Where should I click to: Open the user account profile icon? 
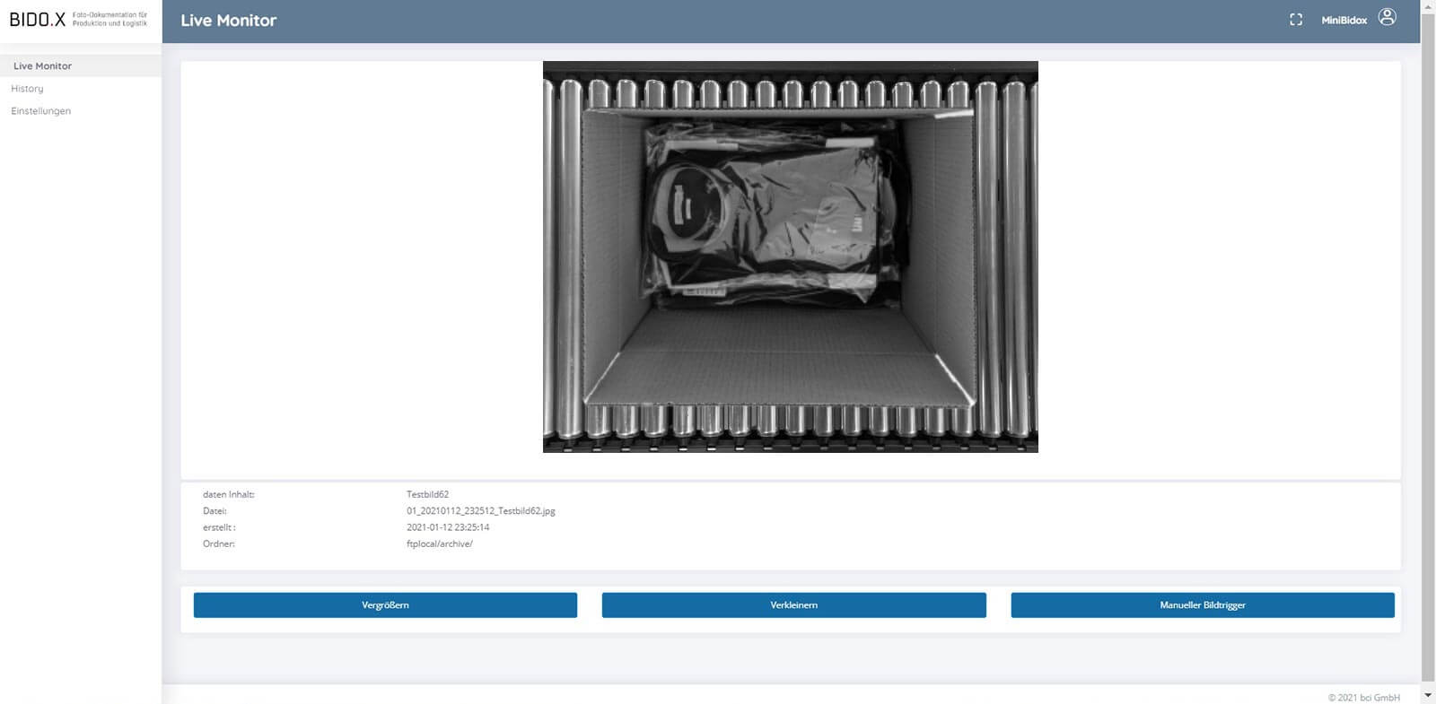pos(1387,17)
